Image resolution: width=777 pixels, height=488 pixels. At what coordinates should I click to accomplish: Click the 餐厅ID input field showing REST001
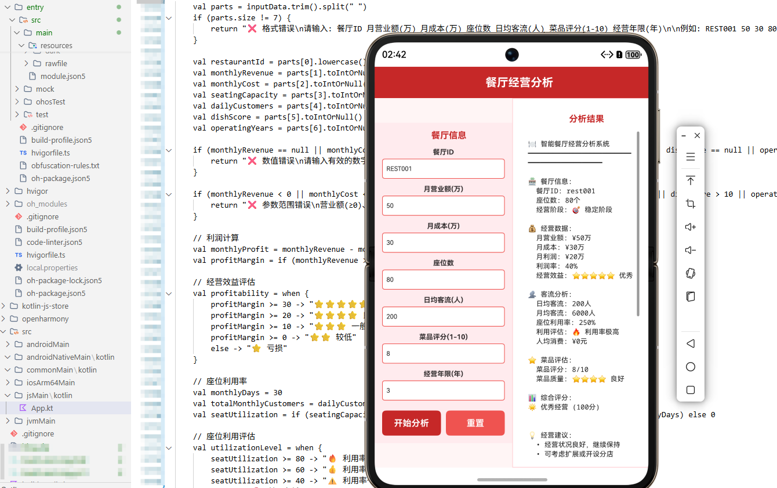click(443, 168)
